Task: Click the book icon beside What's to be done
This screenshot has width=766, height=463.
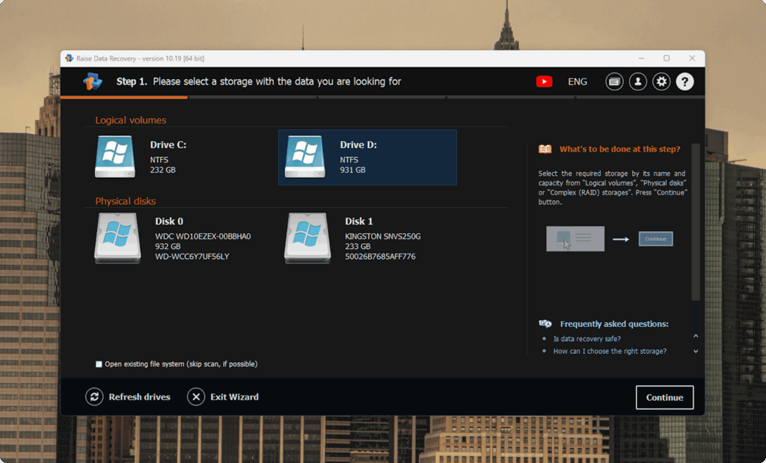Action: [545, 149]
